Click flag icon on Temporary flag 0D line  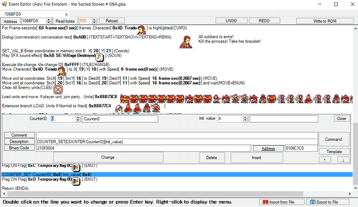pos(76,181)
